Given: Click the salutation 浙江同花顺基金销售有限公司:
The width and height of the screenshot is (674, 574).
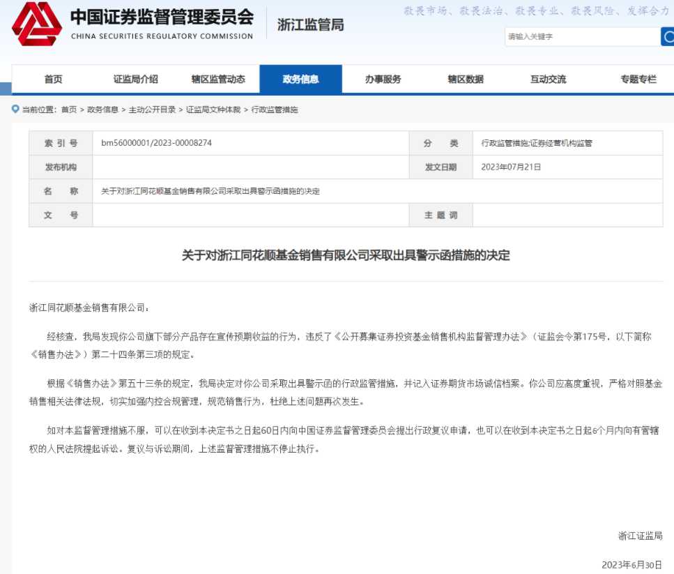Looking at the screenshot, I should point(89,308).
